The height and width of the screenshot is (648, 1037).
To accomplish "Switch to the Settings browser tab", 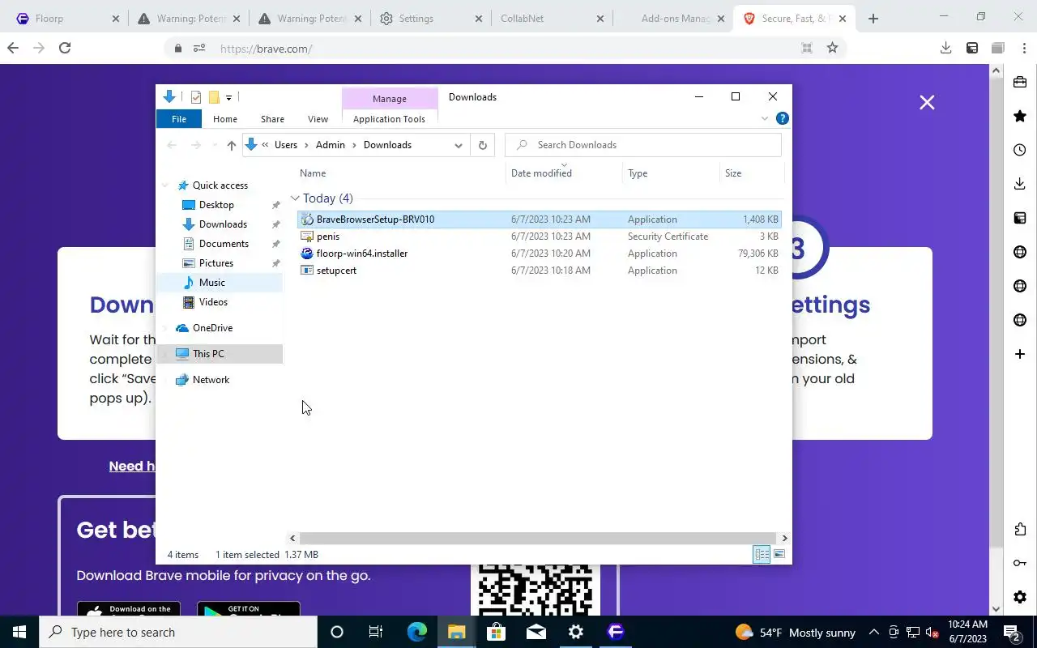I will coord(430,19).
